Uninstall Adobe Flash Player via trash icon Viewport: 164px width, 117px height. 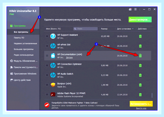pos(140,95)
